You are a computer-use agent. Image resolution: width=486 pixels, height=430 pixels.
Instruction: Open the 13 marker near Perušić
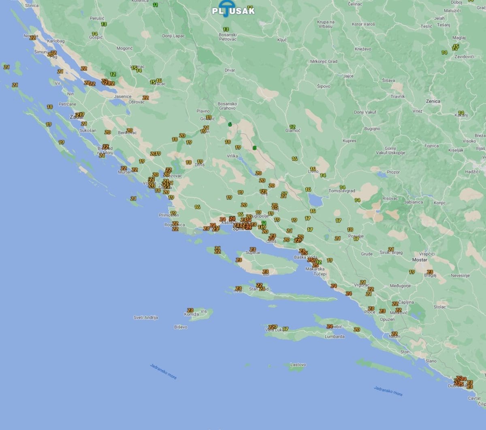[x=104, y=24]
